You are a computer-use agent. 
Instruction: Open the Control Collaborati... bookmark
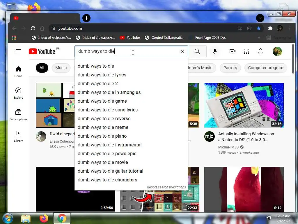pos(164,38)
